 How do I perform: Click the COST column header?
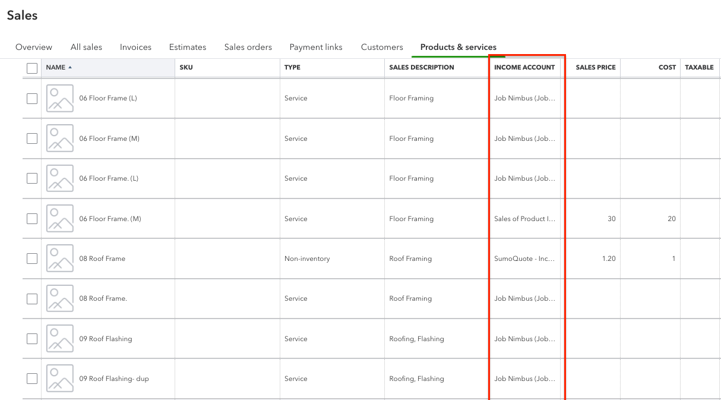click(668, 67)
